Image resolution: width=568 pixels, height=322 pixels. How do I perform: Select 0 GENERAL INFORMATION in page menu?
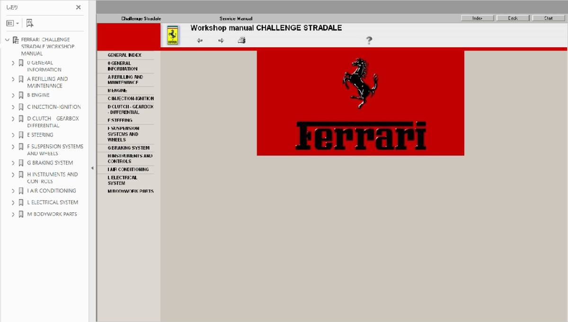tap(122, 66)
